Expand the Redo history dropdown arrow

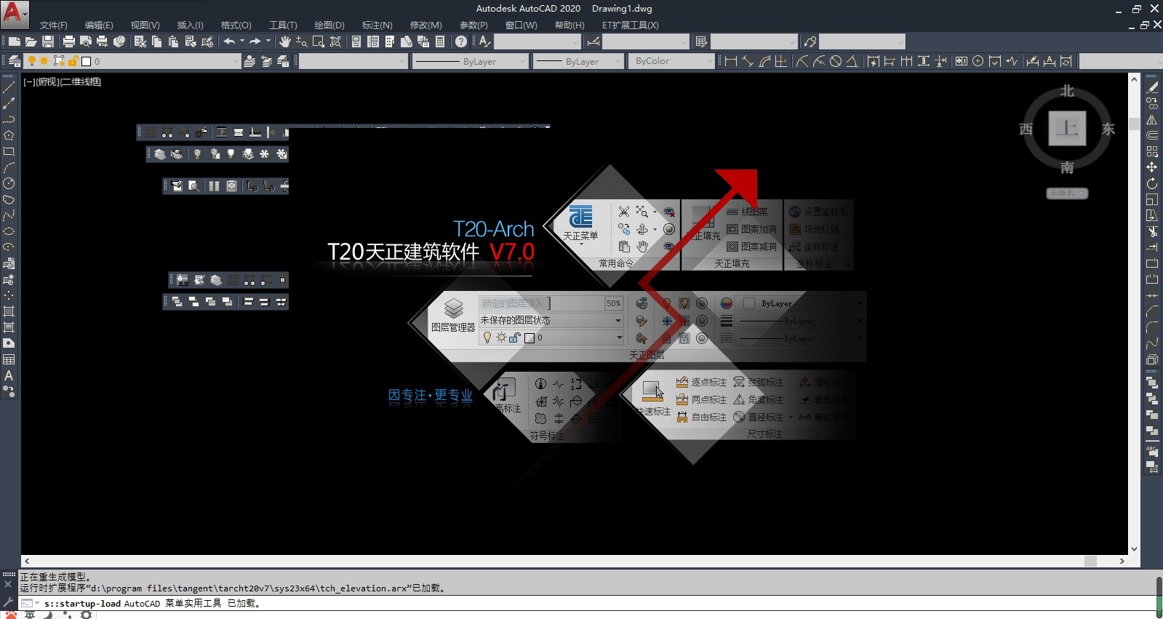coord(268,42)
